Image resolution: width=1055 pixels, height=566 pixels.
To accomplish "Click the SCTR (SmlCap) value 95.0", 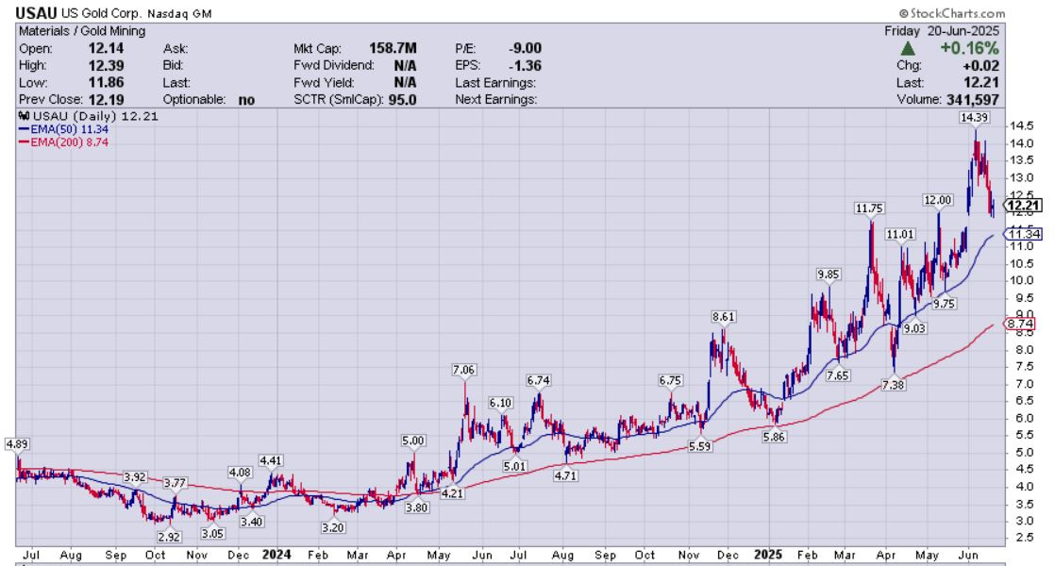I will pos(402,99).
